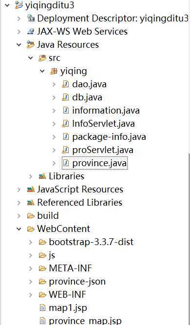The image size is (190, 325).
Task: Click the Referenced Libraries icon
Action: (x=31, y=203)
